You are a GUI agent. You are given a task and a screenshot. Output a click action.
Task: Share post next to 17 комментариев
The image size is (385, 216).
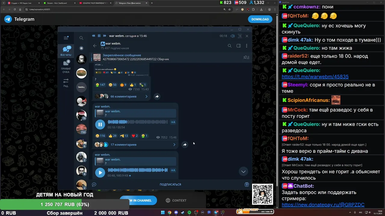pos(185,145)
